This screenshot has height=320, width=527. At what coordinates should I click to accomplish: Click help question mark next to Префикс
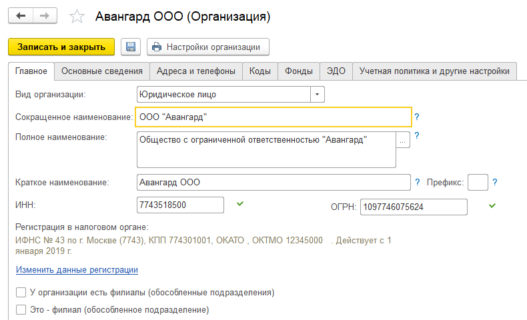tap(496, 182)
